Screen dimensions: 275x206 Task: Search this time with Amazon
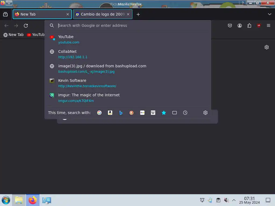click(x=110, y=113)
